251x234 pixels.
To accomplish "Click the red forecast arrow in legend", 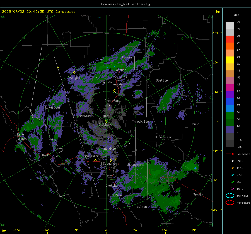I will tap(230, 154).
